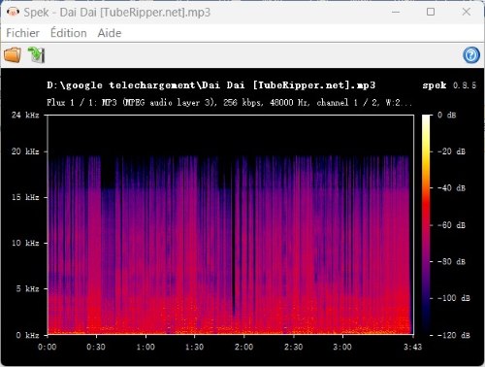
Task: Click the stream info line showing 256 kbps
Action: coord(230,103)
